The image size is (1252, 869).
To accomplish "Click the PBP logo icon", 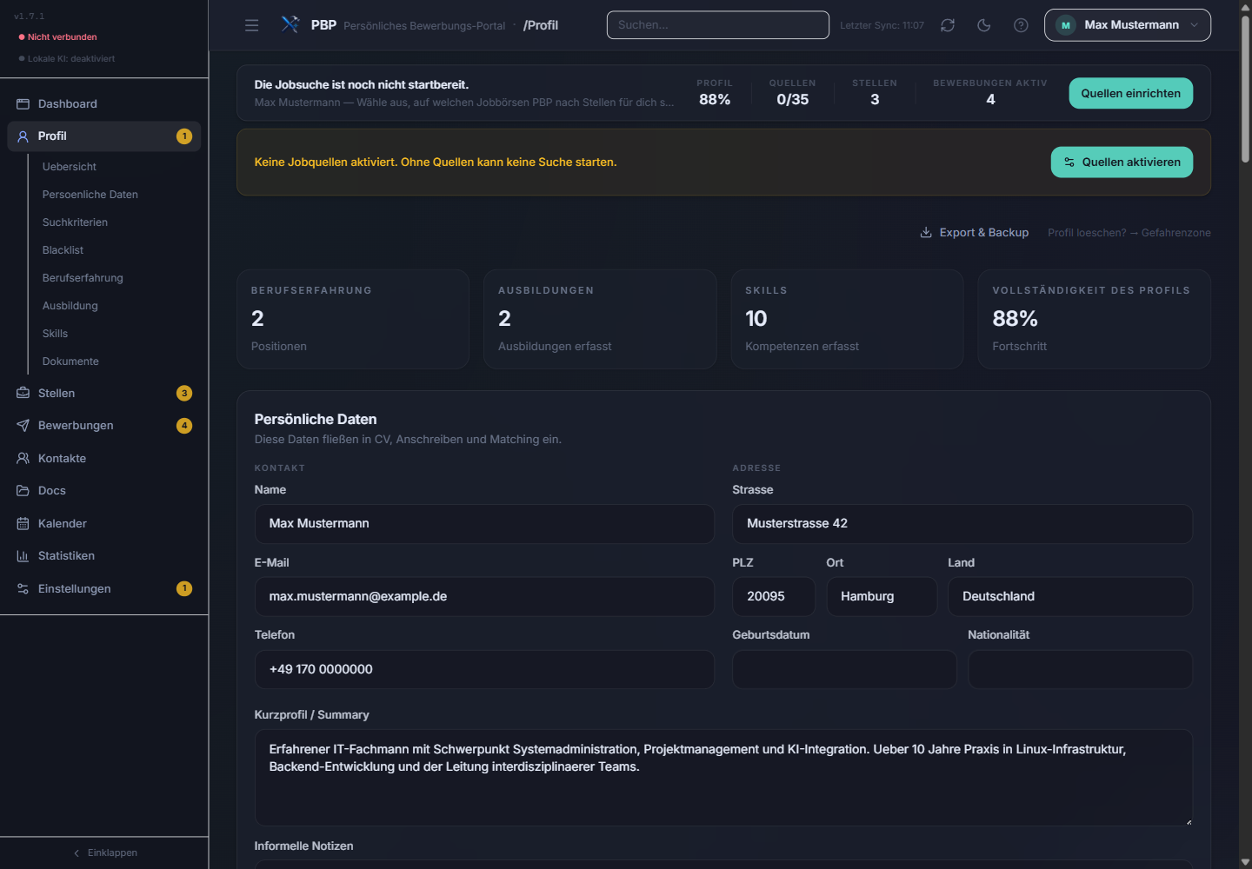I will coord(290,24).
